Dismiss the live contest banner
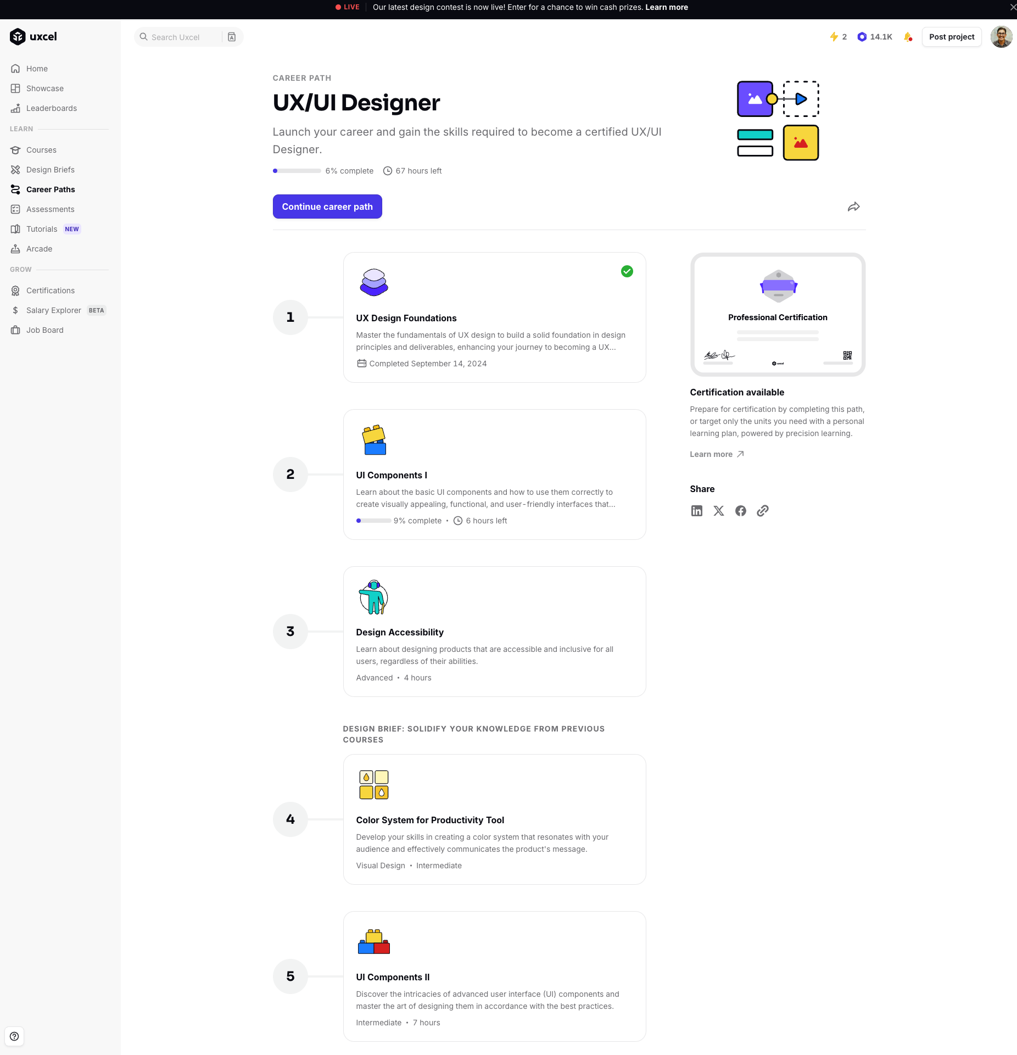 pos(1012,7)
